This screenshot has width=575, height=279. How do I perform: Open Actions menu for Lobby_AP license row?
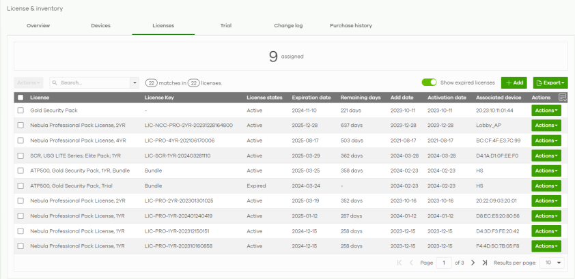coord(546,126)
